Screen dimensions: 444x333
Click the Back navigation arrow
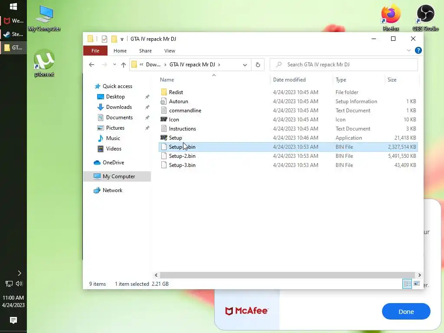(x=91, y=65)
